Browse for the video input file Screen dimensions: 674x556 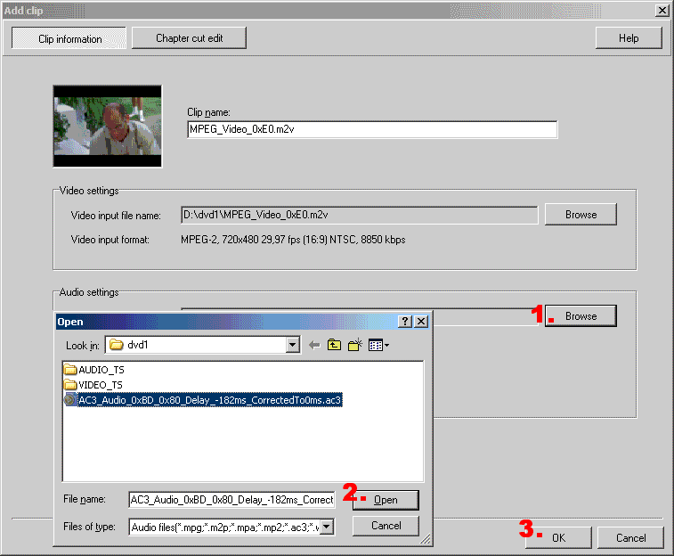pos(581,215)
